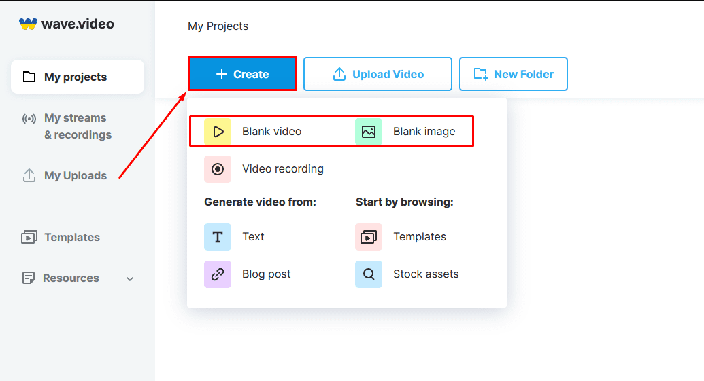The width and height of the screenshot is (704, 381).
Task: Create a New Folder
Action: (x=513, y=74)
